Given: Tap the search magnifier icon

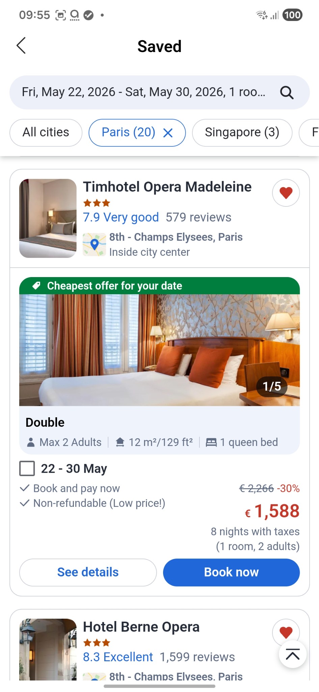Looking at the screenshot, I should click(x=287, y=92).
